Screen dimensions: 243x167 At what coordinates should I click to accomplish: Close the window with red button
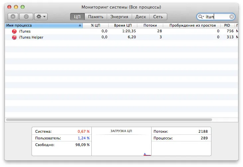(x=9, y=7)
